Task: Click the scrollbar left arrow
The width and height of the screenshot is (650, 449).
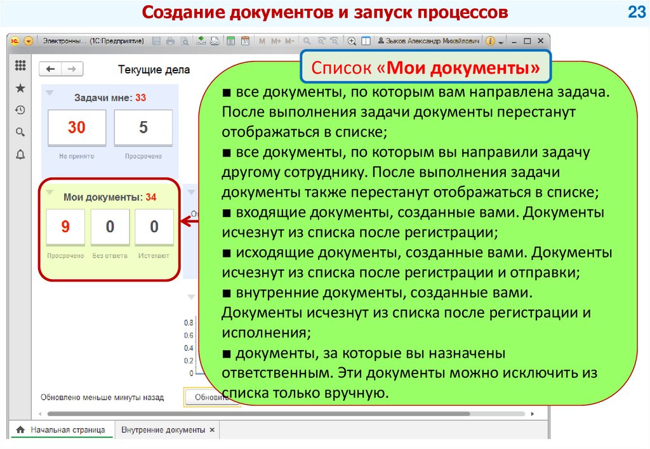Action: (x=40, y=413)
